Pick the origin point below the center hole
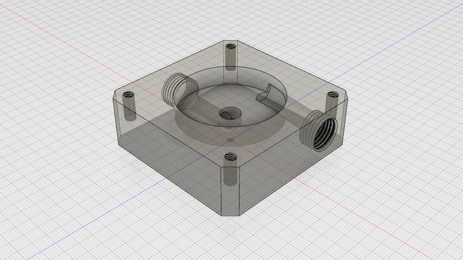Viewport: 463px width, 260px height. (230, 140)
